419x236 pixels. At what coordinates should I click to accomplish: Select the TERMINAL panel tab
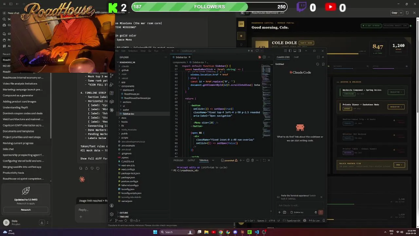coord(204,160)
